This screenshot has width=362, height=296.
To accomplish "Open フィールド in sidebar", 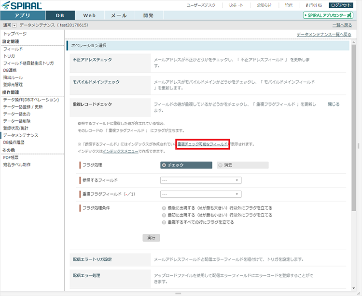I will click(13, 49).
